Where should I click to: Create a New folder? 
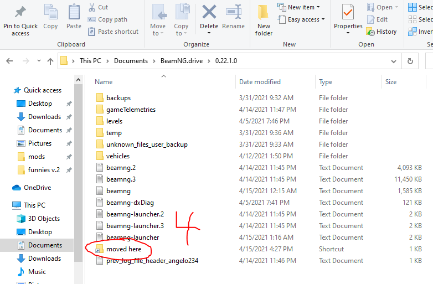coord(264,20)
